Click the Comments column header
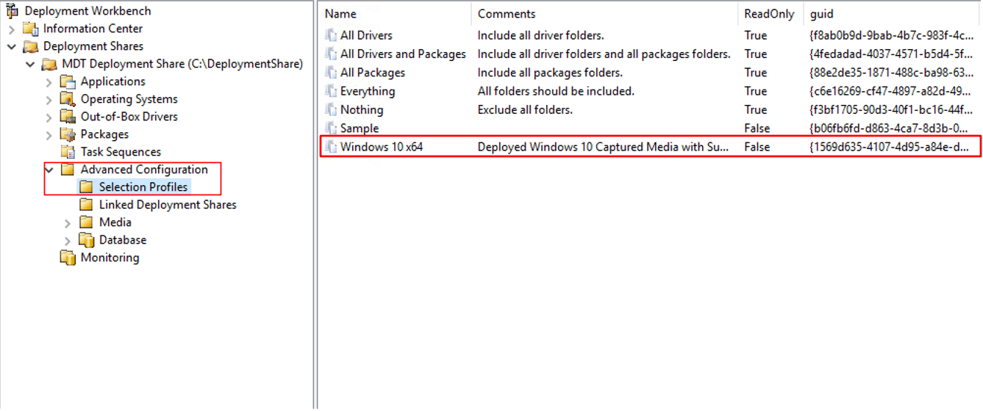Screen dimensions: 983x411 pyautogui.click(x=604, y=14)
